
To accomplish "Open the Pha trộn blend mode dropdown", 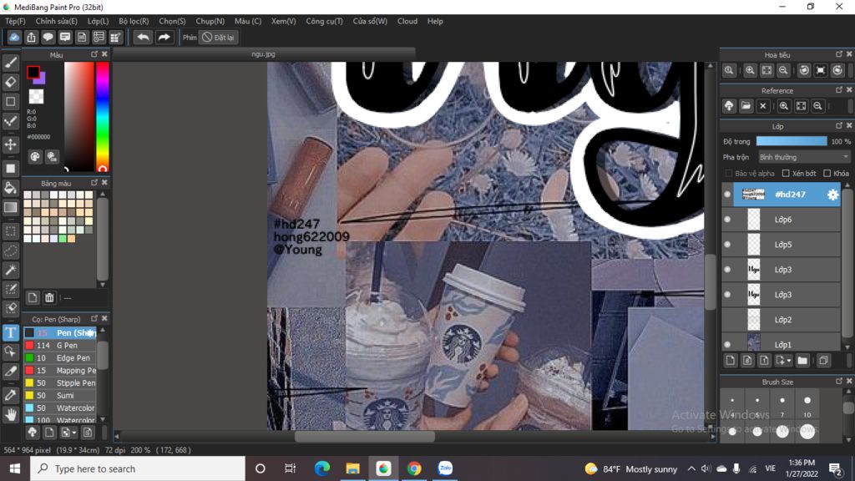I will coord(804,157).
